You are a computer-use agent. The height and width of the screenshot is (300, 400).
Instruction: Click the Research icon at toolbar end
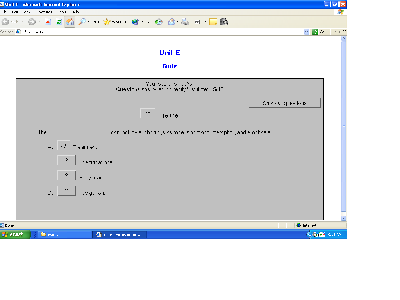(x=224, y=22)
